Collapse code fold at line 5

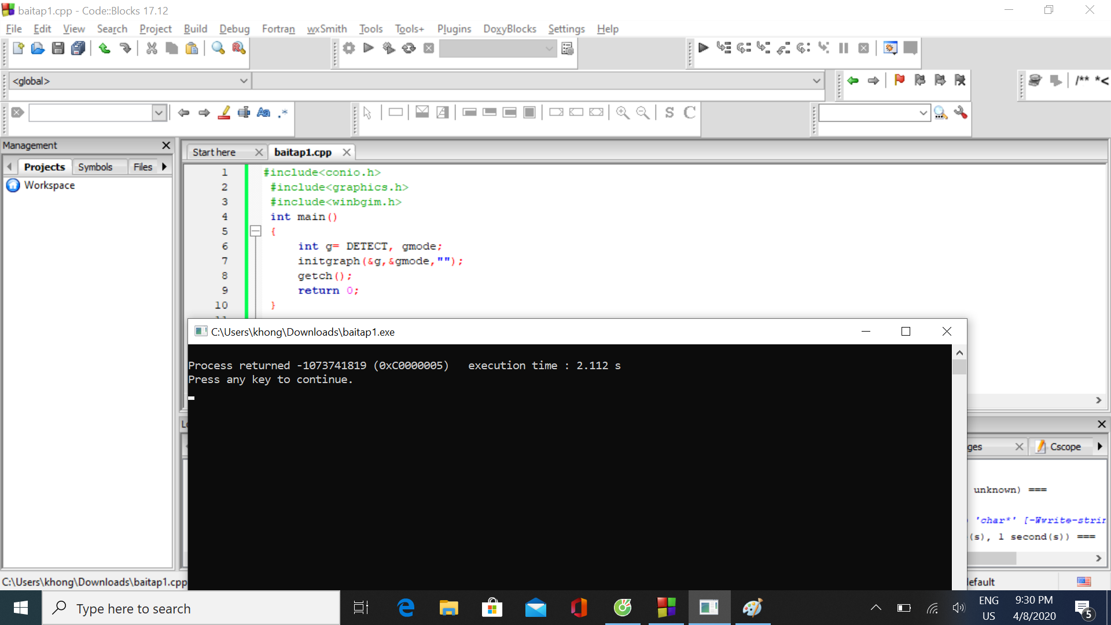(255, 231)
